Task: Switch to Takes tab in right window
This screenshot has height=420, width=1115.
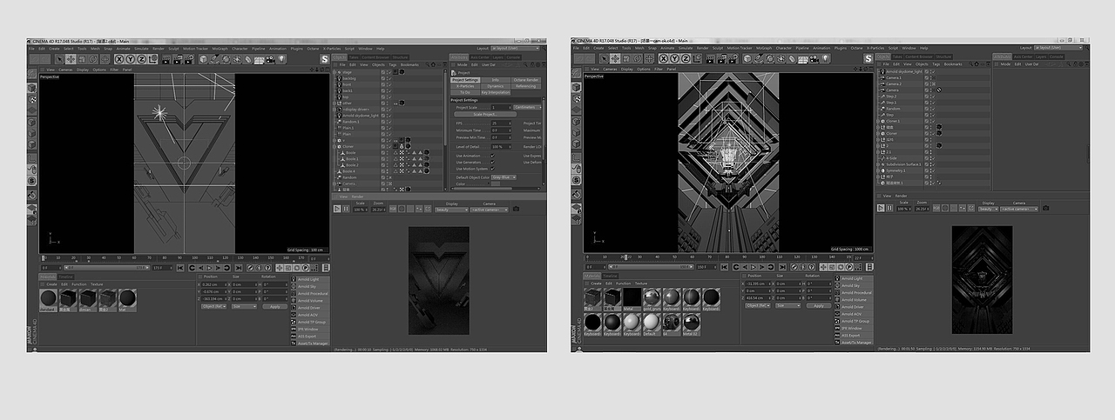Action: coord(897,57)
